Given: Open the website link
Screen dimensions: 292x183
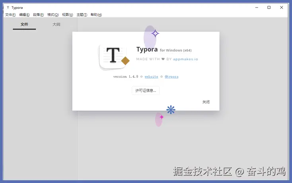Looking at the screenshot, I should point(151,76).
